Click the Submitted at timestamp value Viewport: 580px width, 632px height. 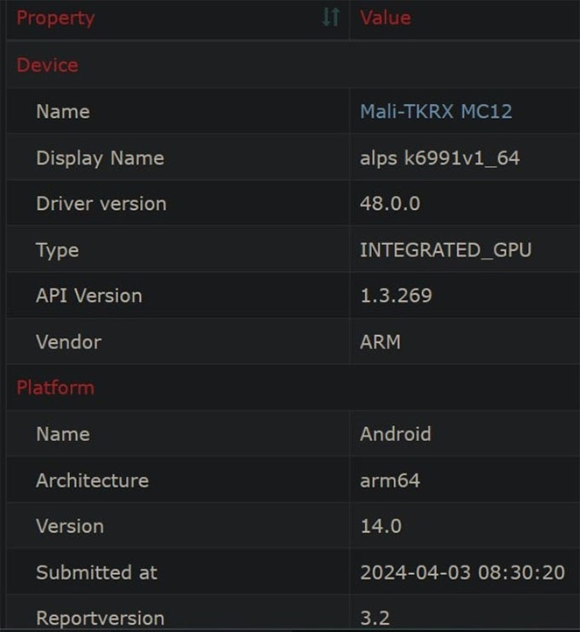462,572
